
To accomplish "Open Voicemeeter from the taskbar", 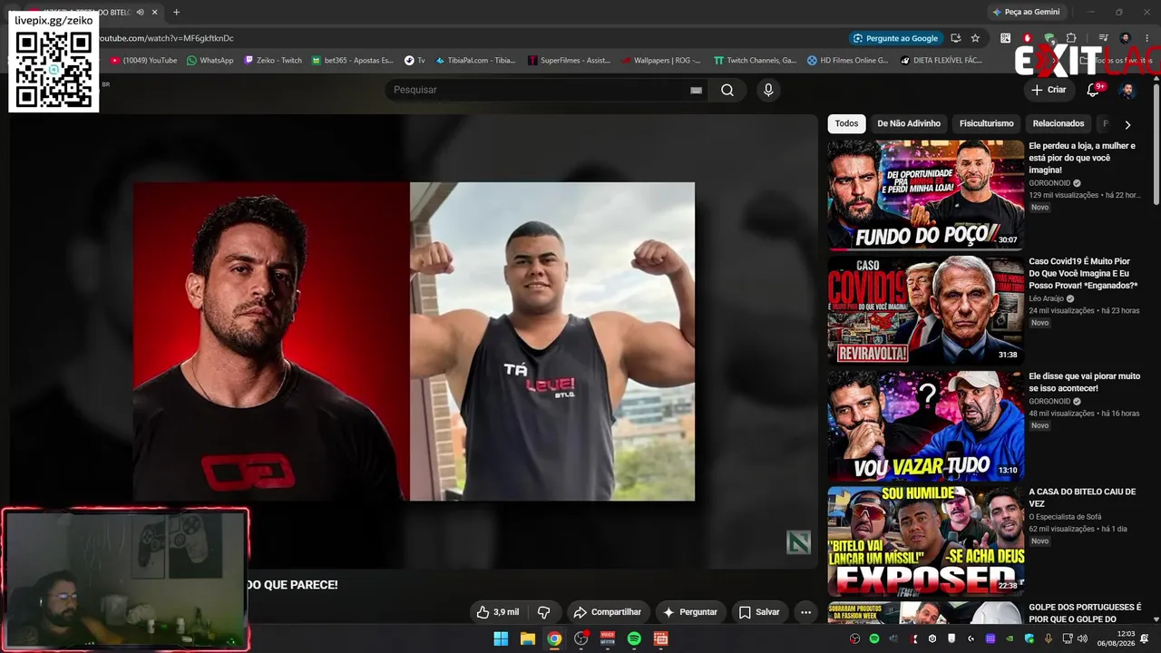I will [608, 638].
